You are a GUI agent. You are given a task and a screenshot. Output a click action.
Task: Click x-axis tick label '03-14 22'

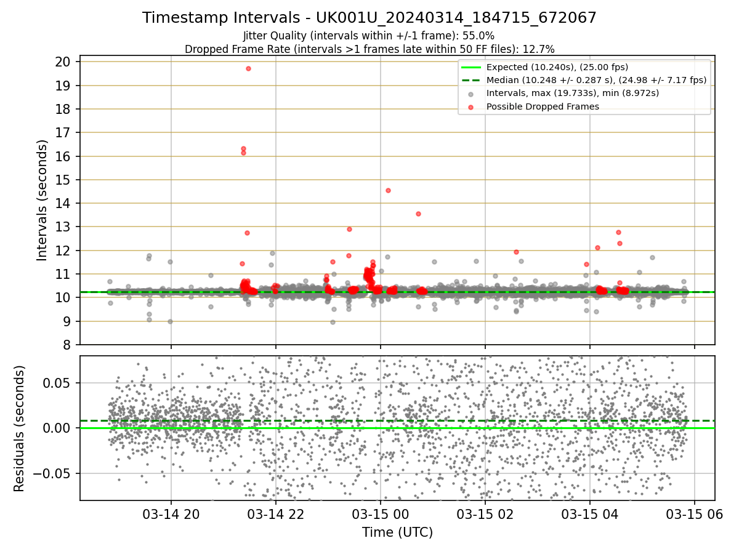(x=275, y=515)
